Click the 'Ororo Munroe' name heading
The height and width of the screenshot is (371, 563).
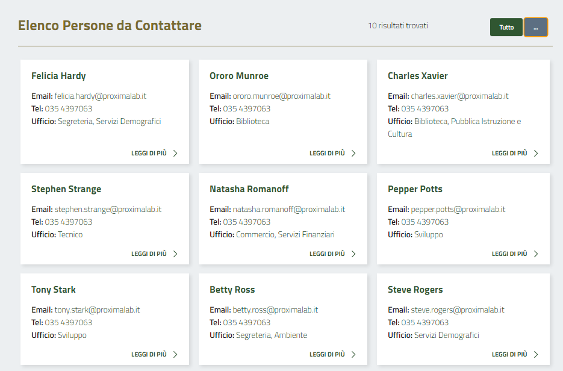point(239,76)
